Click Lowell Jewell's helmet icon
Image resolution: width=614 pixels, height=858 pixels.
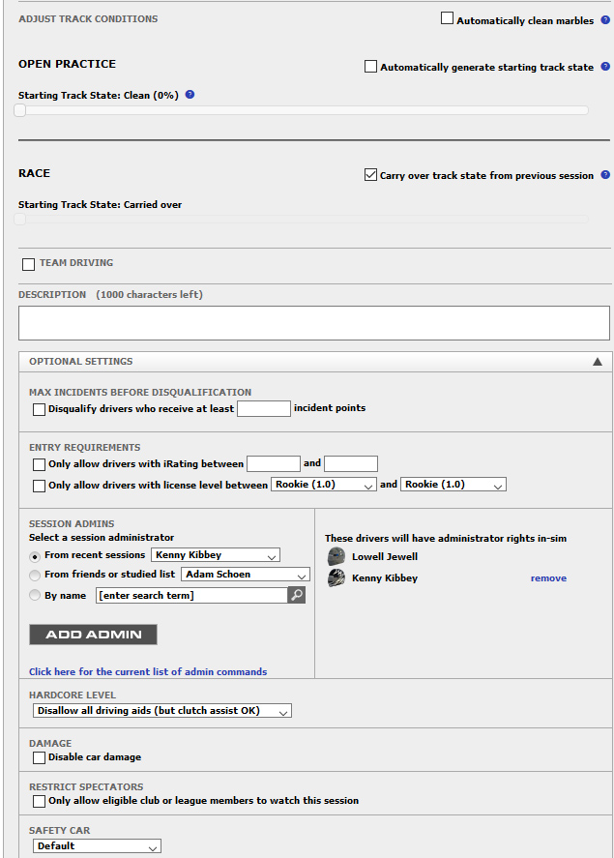coord(336,556)
